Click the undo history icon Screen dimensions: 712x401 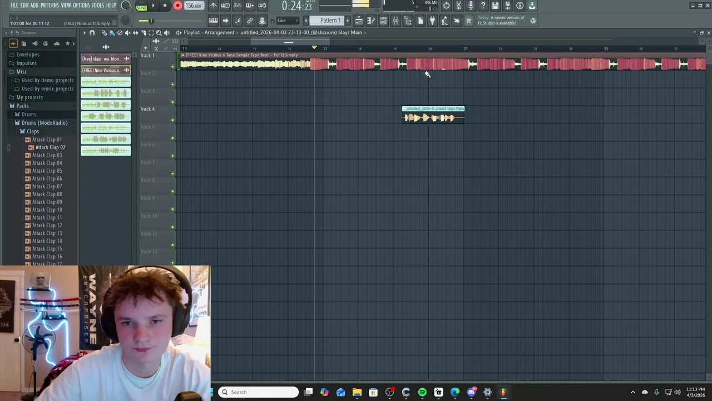coord(446,6)
